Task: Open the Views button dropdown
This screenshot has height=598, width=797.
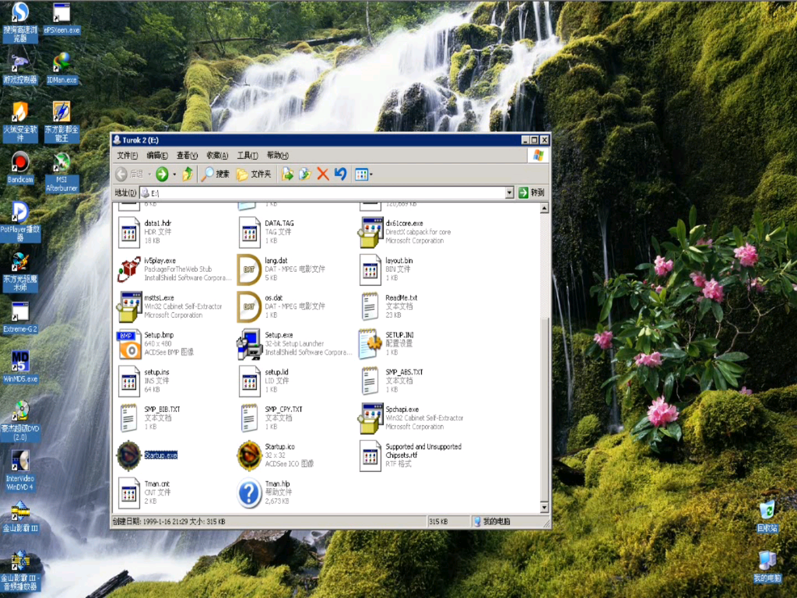Action: click(x=371, y=174)
